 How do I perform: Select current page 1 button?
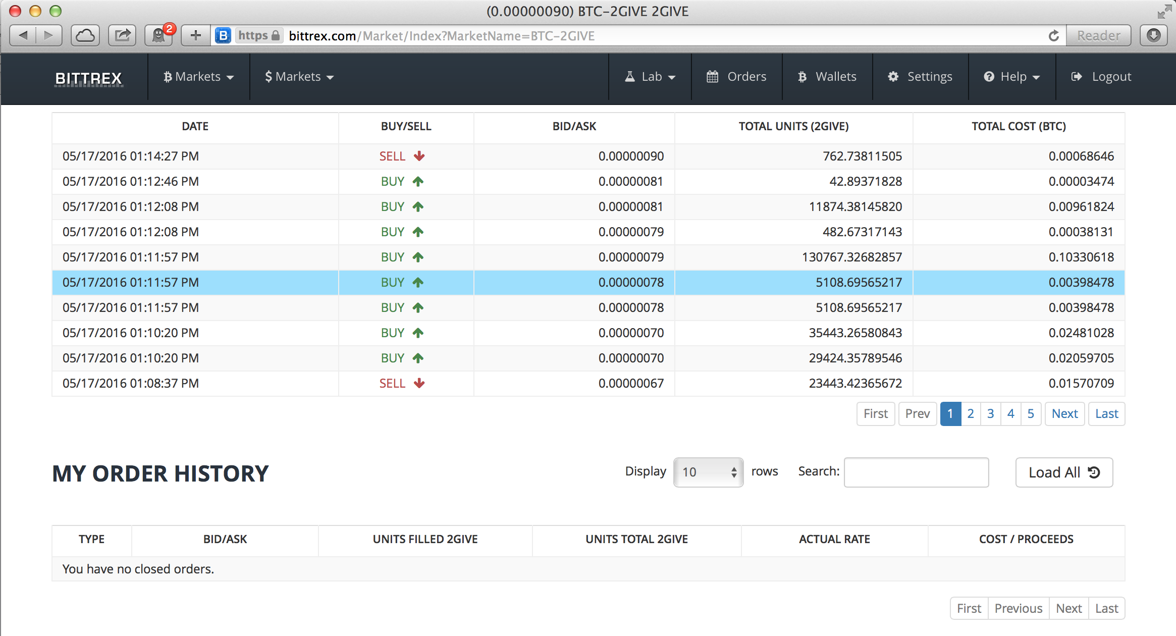pos(950,414)
